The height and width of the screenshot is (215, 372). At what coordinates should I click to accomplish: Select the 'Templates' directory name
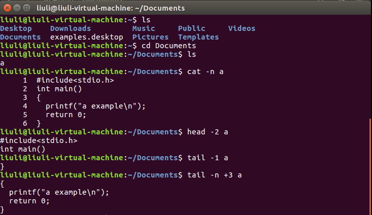point(198,37)
